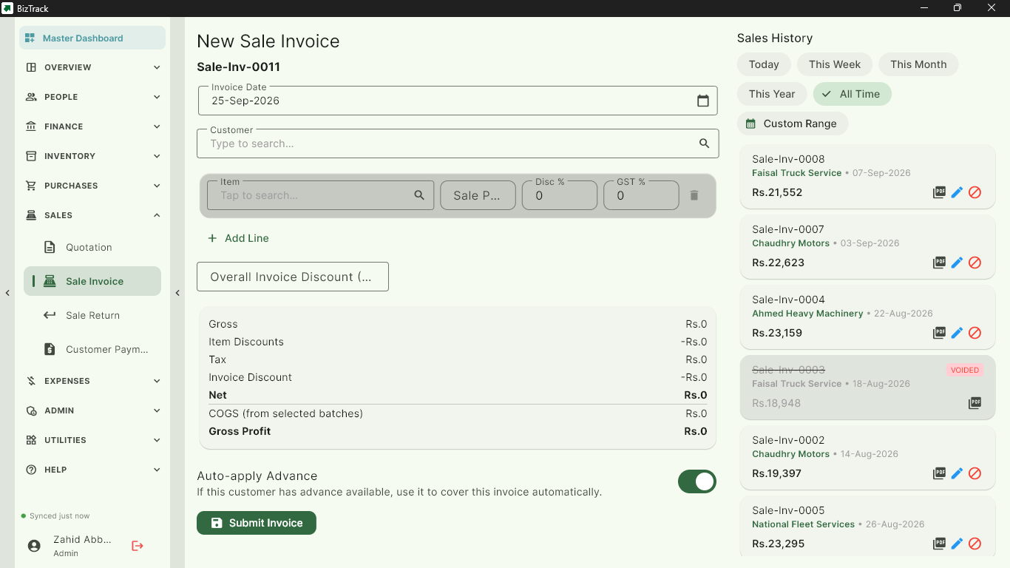1010x568 pixels.
Task: Void Sale-Inv-0002 invoice
Action: (975, 473)
